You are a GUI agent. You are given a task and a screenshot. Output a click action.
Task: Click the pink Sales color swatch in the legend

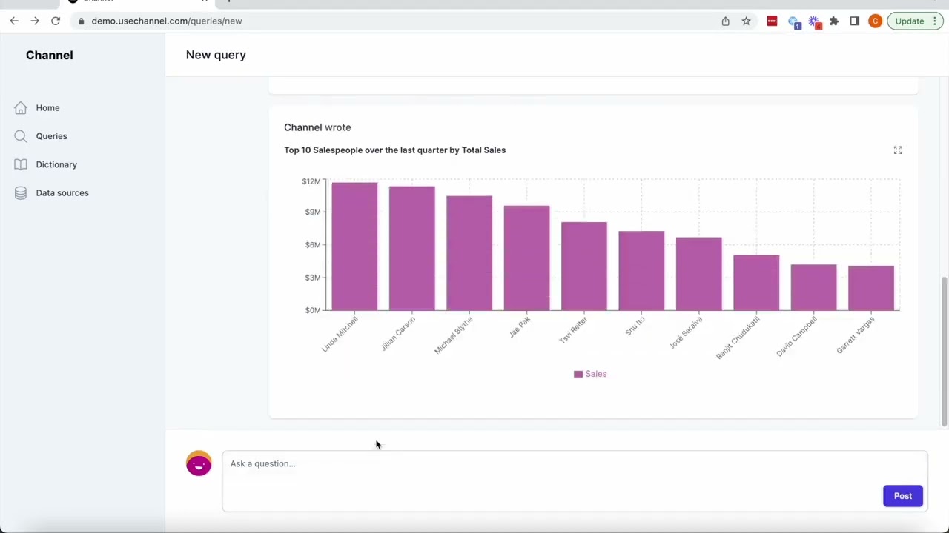pyautogui.click(x=578, y=374)
